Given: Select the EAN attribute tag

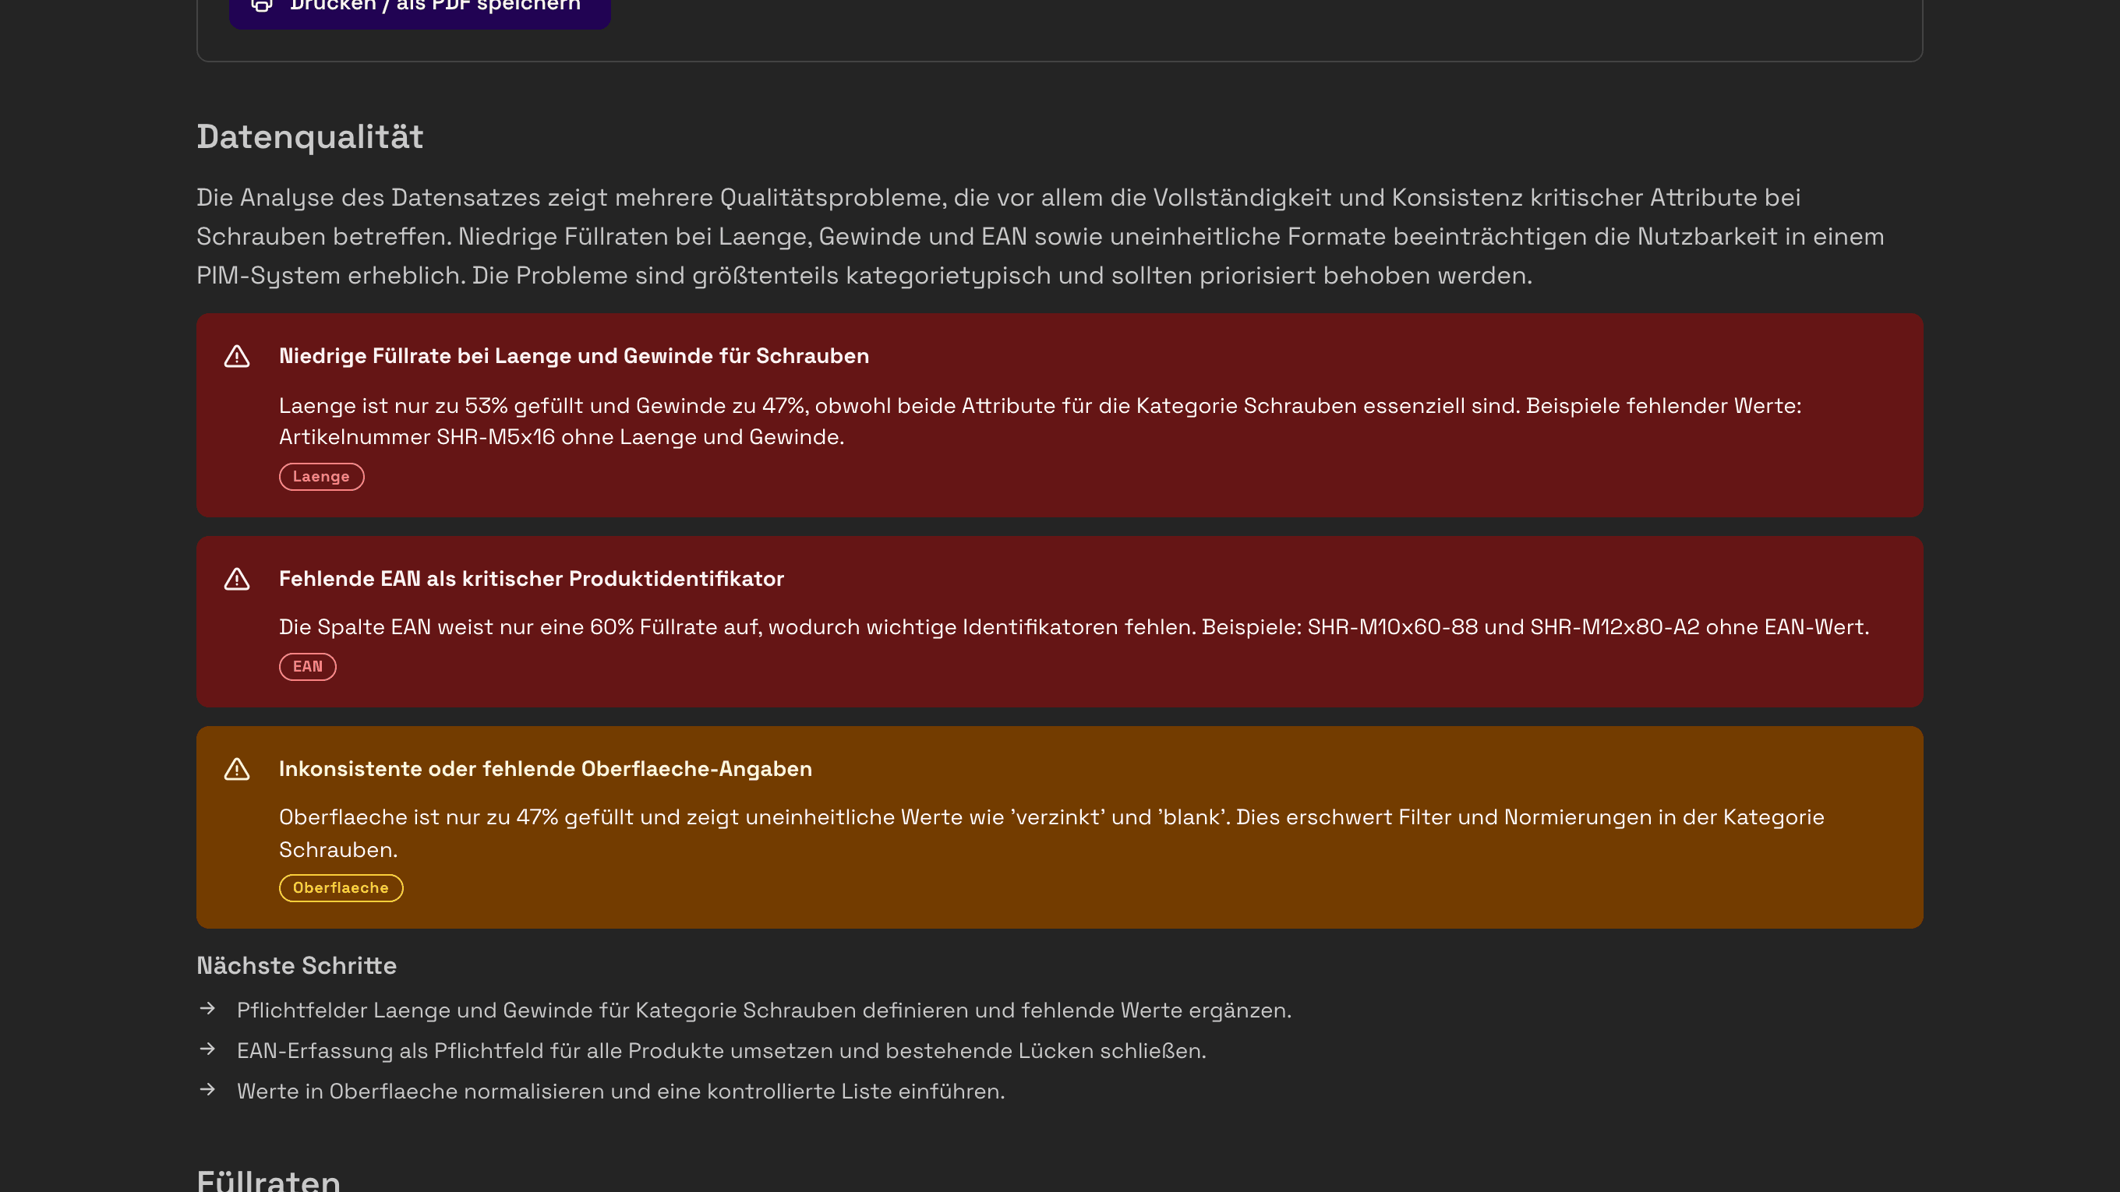Looking at the screenshot, I should pyautogui.click(x=308, y=667).
